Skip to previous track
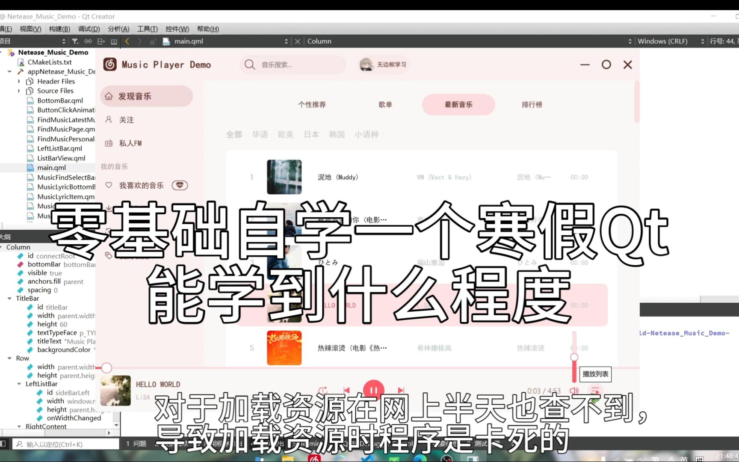This screenshot has height=462, width=739. tap(346, 390)
